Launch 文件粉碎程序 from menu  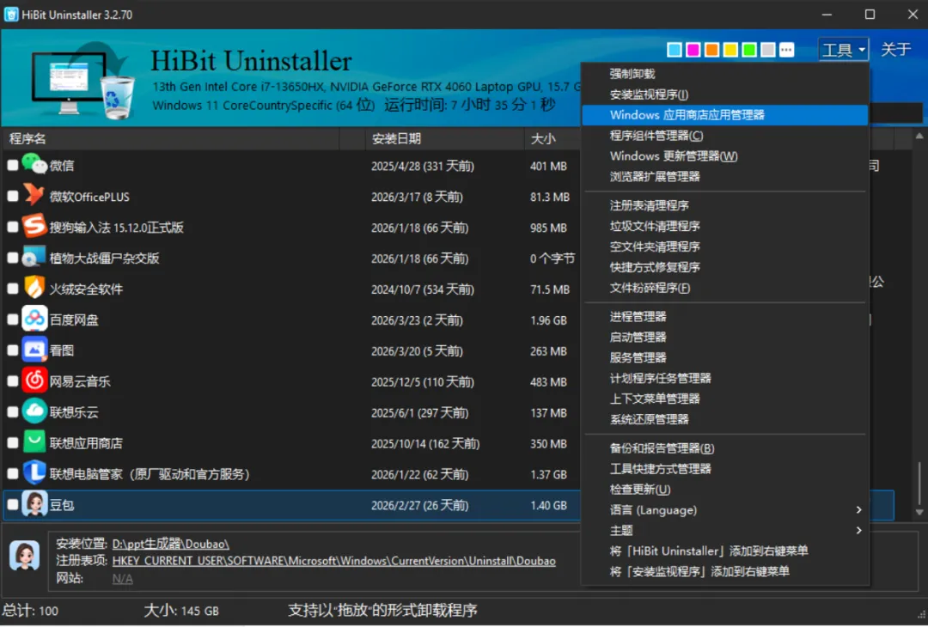725,288
